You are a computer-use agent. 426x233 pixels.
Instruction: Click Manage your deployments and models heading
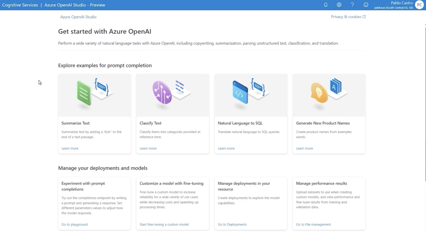pos(103,168)
